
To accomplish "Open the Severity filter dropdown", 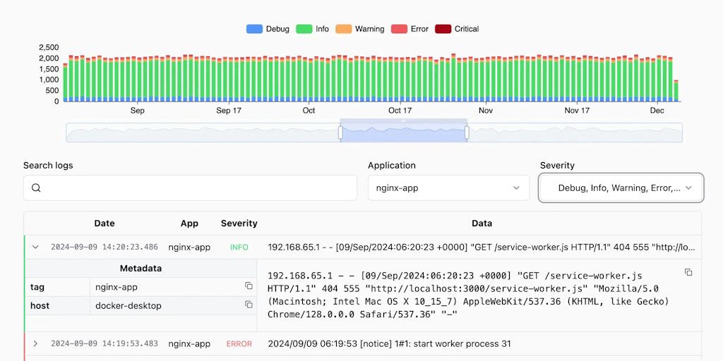I will coord(621,188).
